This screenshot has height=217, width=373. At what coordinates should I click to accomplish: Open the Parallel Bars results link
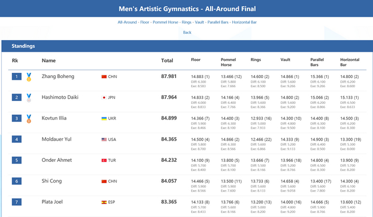218,22
